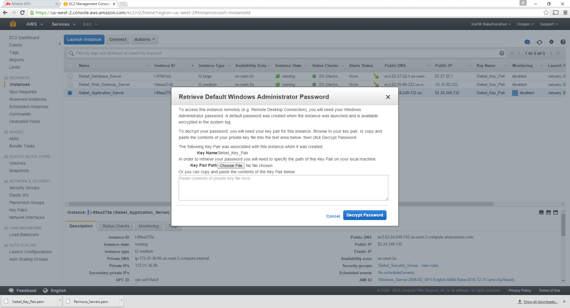The height and width of the screenshot is (308, 570).
Task: Toggle the select-all instances checkbox
Action: [70, 66]
